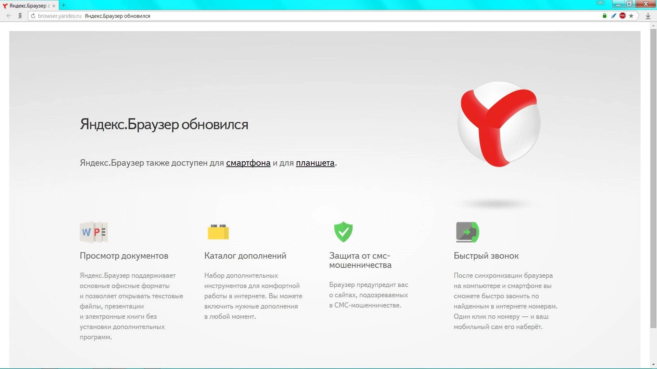This screenshot has width=657, height=369.
Task: Click the quick call device icon
Action: point(467,232)
